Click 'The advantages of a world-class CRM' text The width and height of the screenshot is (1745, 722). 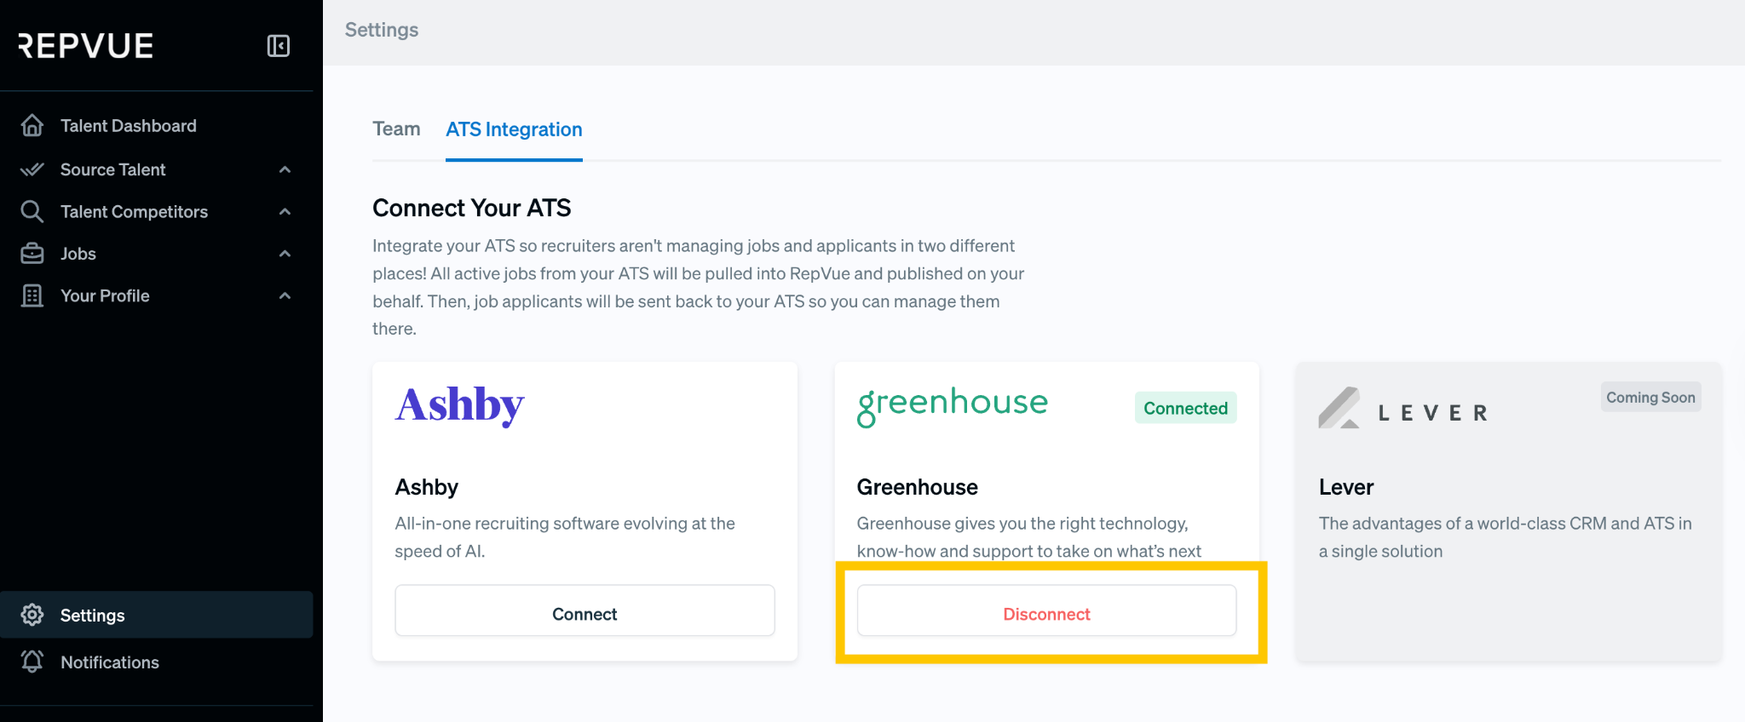(x=1505, y=536)
